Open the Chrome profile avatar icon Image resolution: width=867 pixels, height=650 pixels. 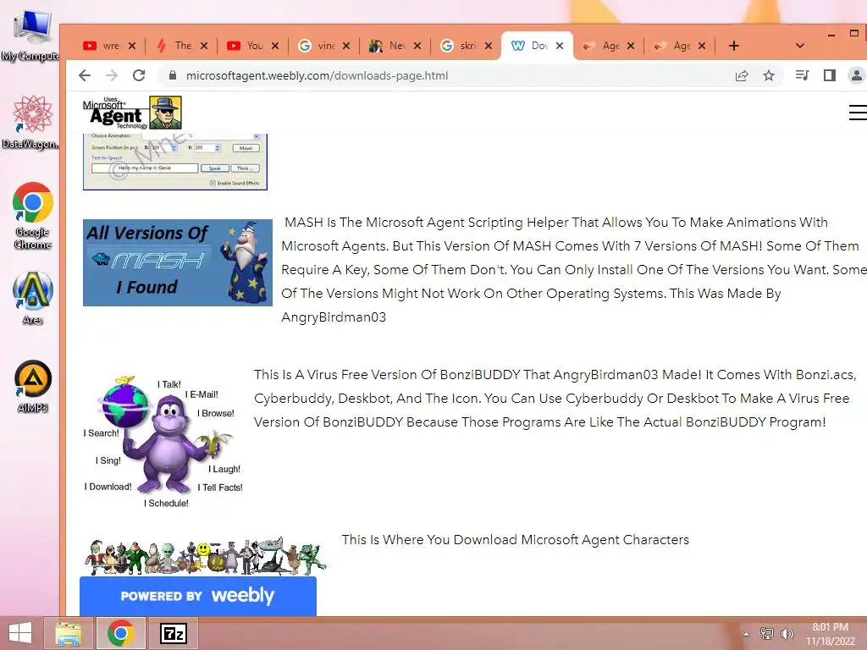[x=857, y=75]
